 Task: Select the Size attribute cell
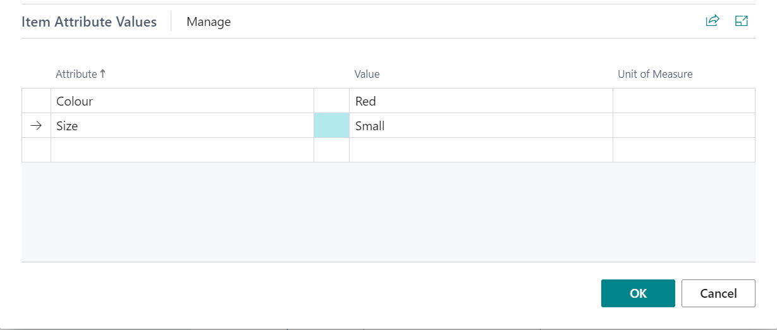coord(182,126)
